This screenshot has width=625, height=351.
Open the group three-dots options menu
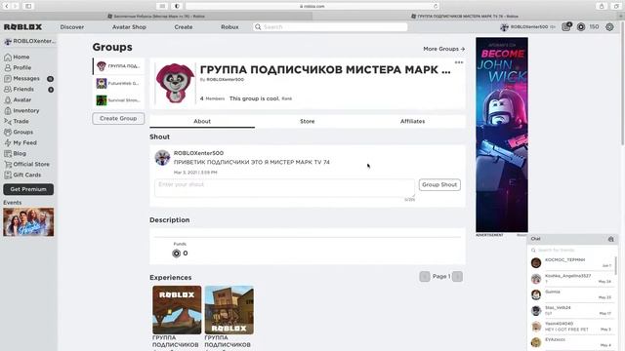pos(459,62)
